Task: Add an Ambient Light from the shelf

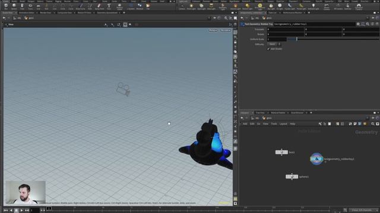Action: 313,7
